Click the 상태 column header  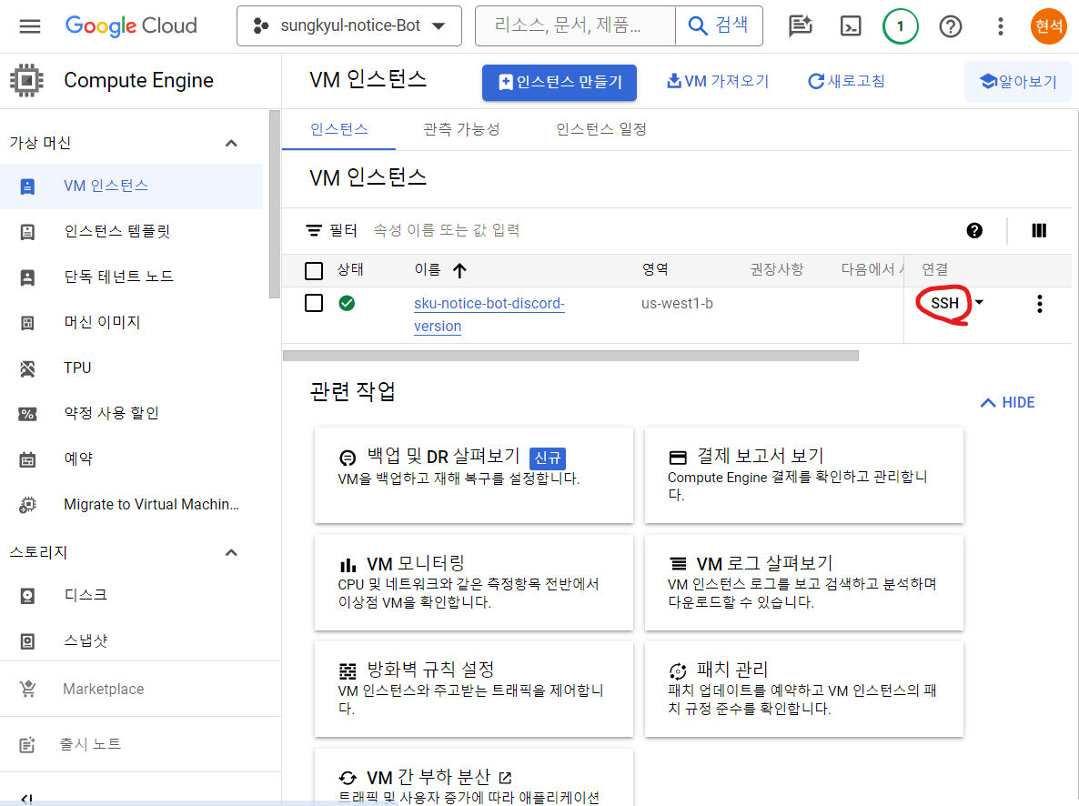[350, 270]
